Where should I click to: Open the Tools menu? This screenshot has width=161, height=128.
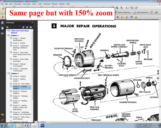pyautogui.click(x=40, y=4)
